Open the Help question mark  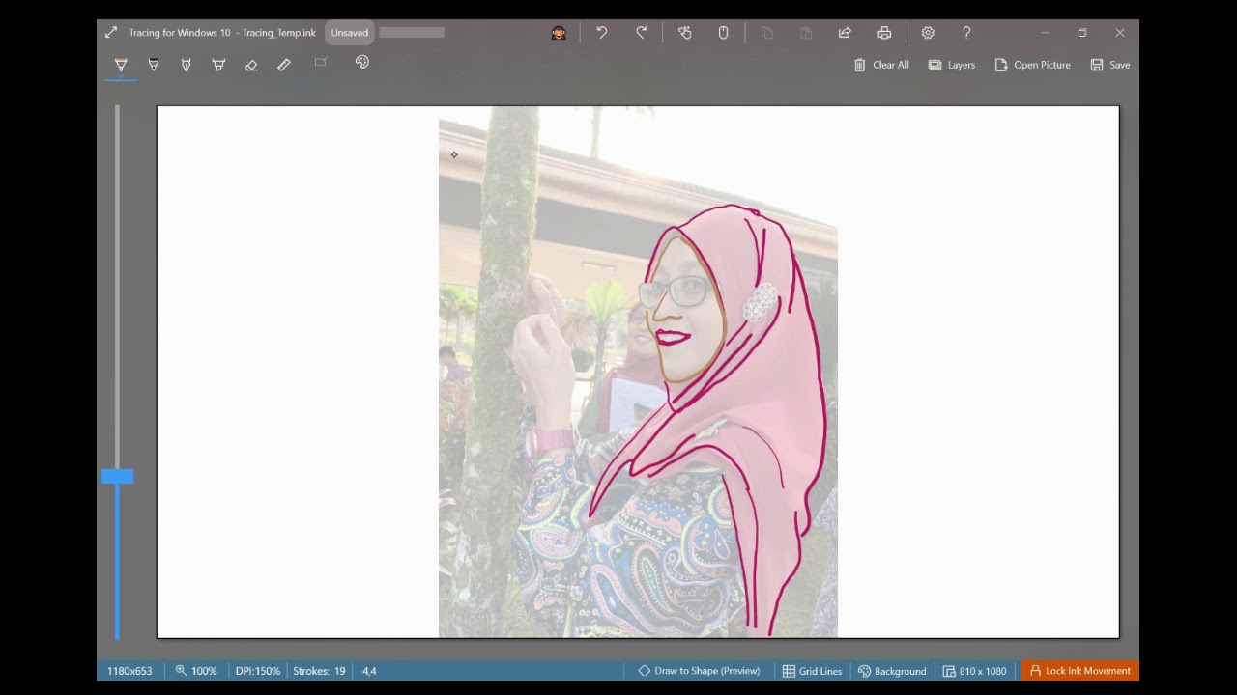pos(966,33)
